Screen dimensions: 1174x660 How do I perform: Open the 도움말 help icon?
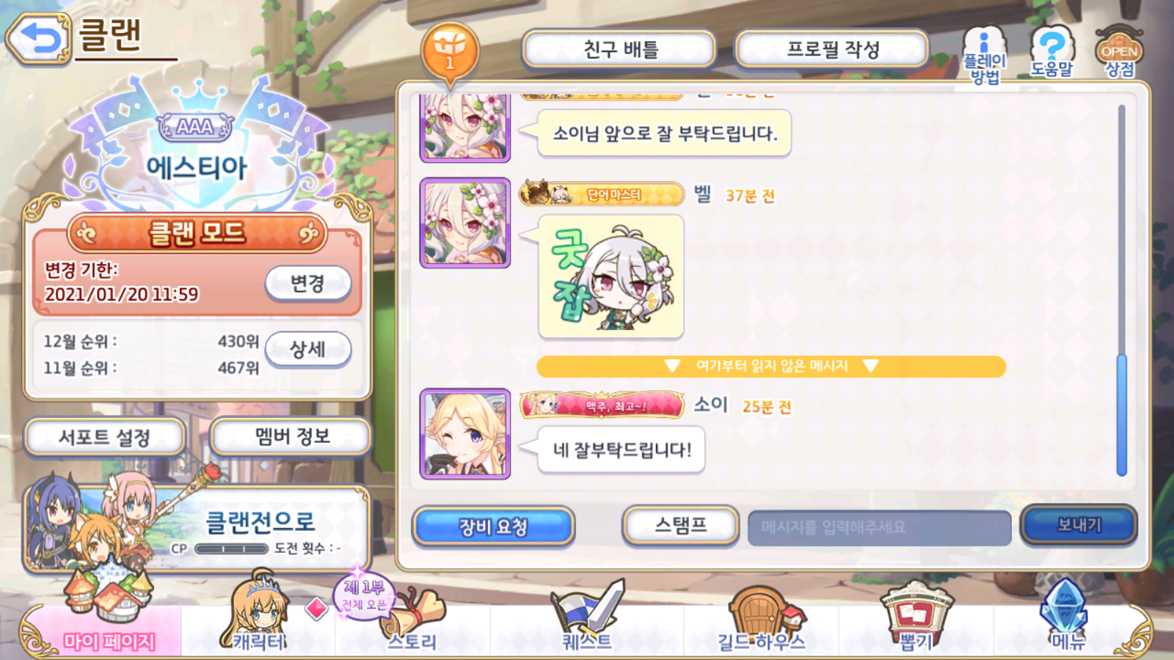coord(1051,53)
